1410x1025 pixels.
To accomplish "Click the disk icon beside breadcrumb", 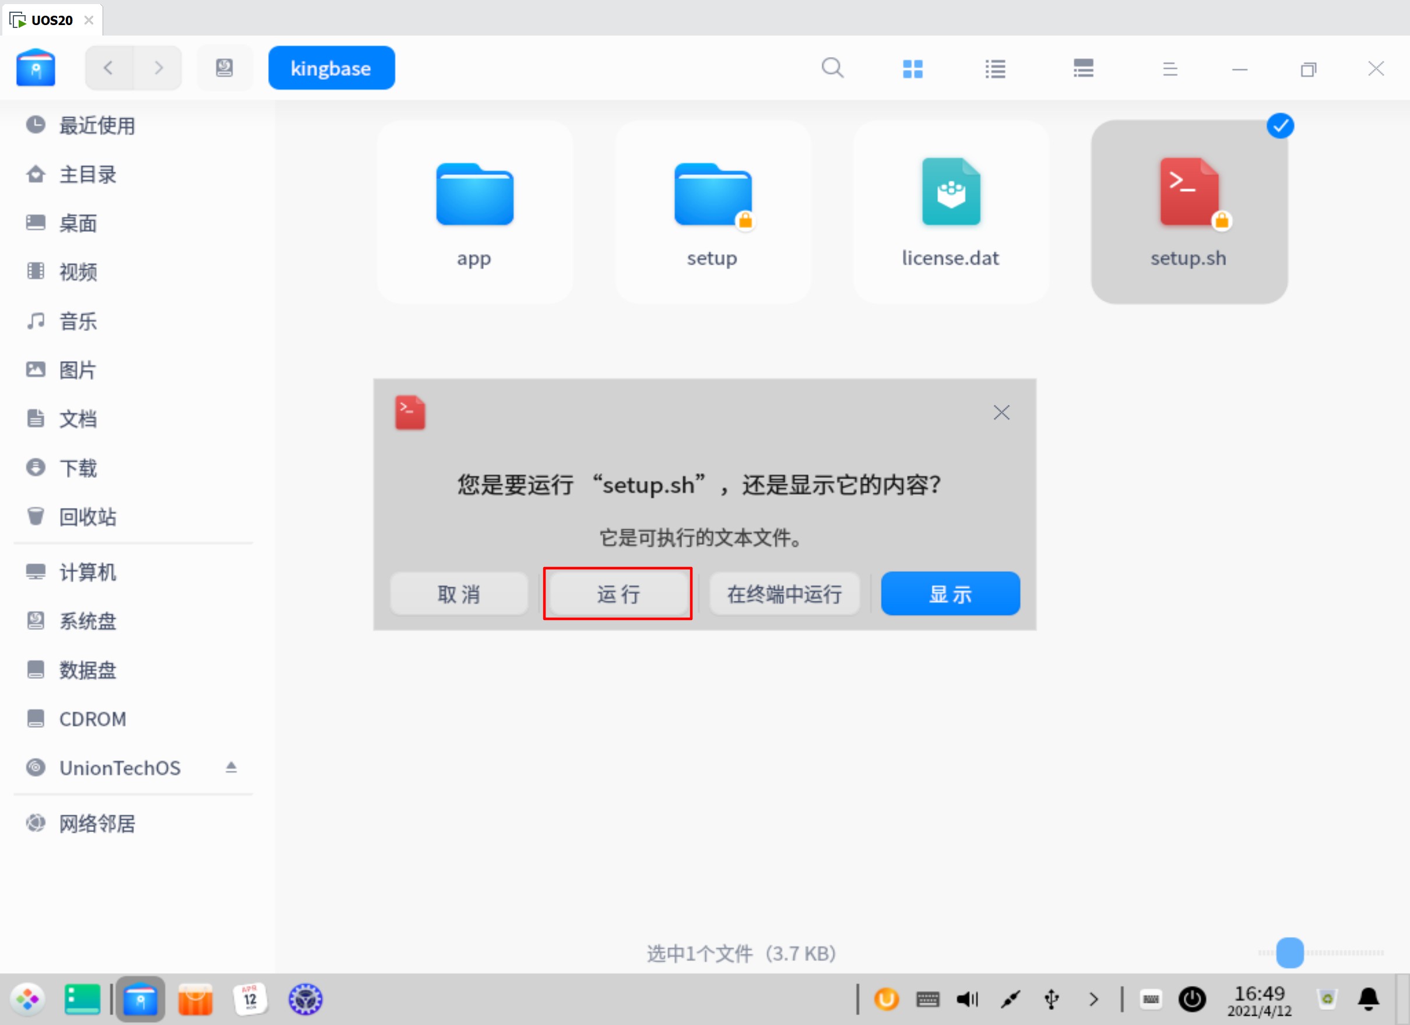I will coord(224,68).
